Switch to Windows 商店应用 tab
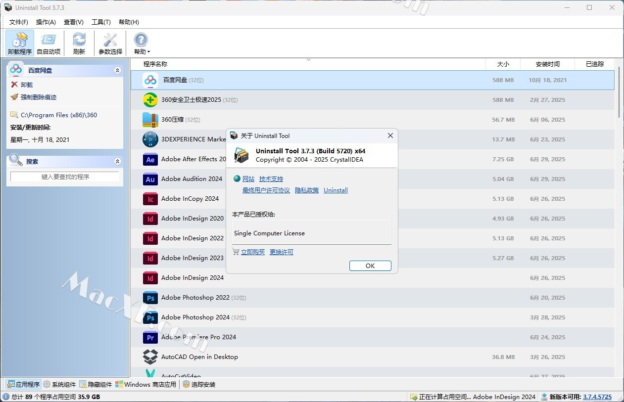The image size is (624, 402). tap(145, 384)
